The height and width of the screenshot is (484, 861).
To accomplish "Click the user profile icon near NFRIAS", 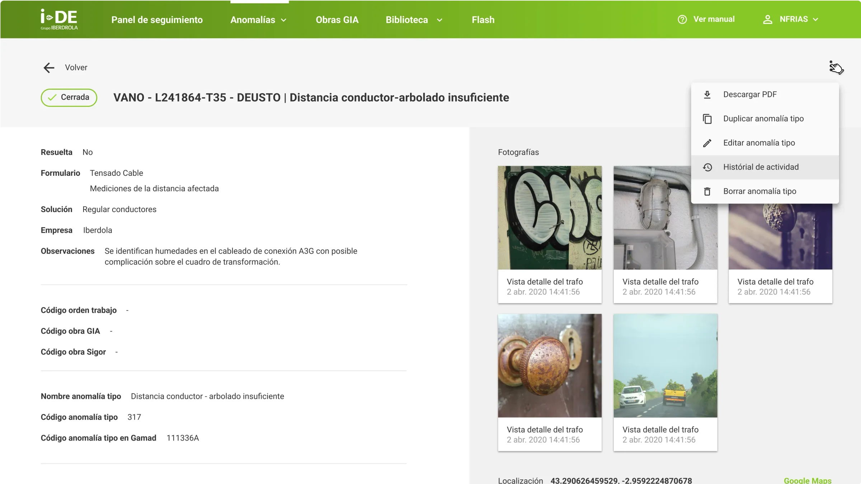I will [x=767, y=19].
